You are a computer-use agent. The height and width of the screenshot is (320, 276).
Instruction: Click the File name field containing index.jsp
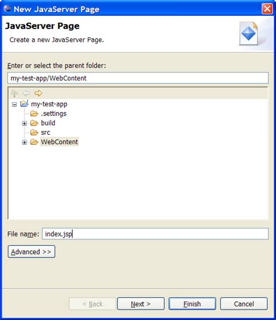click(x=155, y=234)
